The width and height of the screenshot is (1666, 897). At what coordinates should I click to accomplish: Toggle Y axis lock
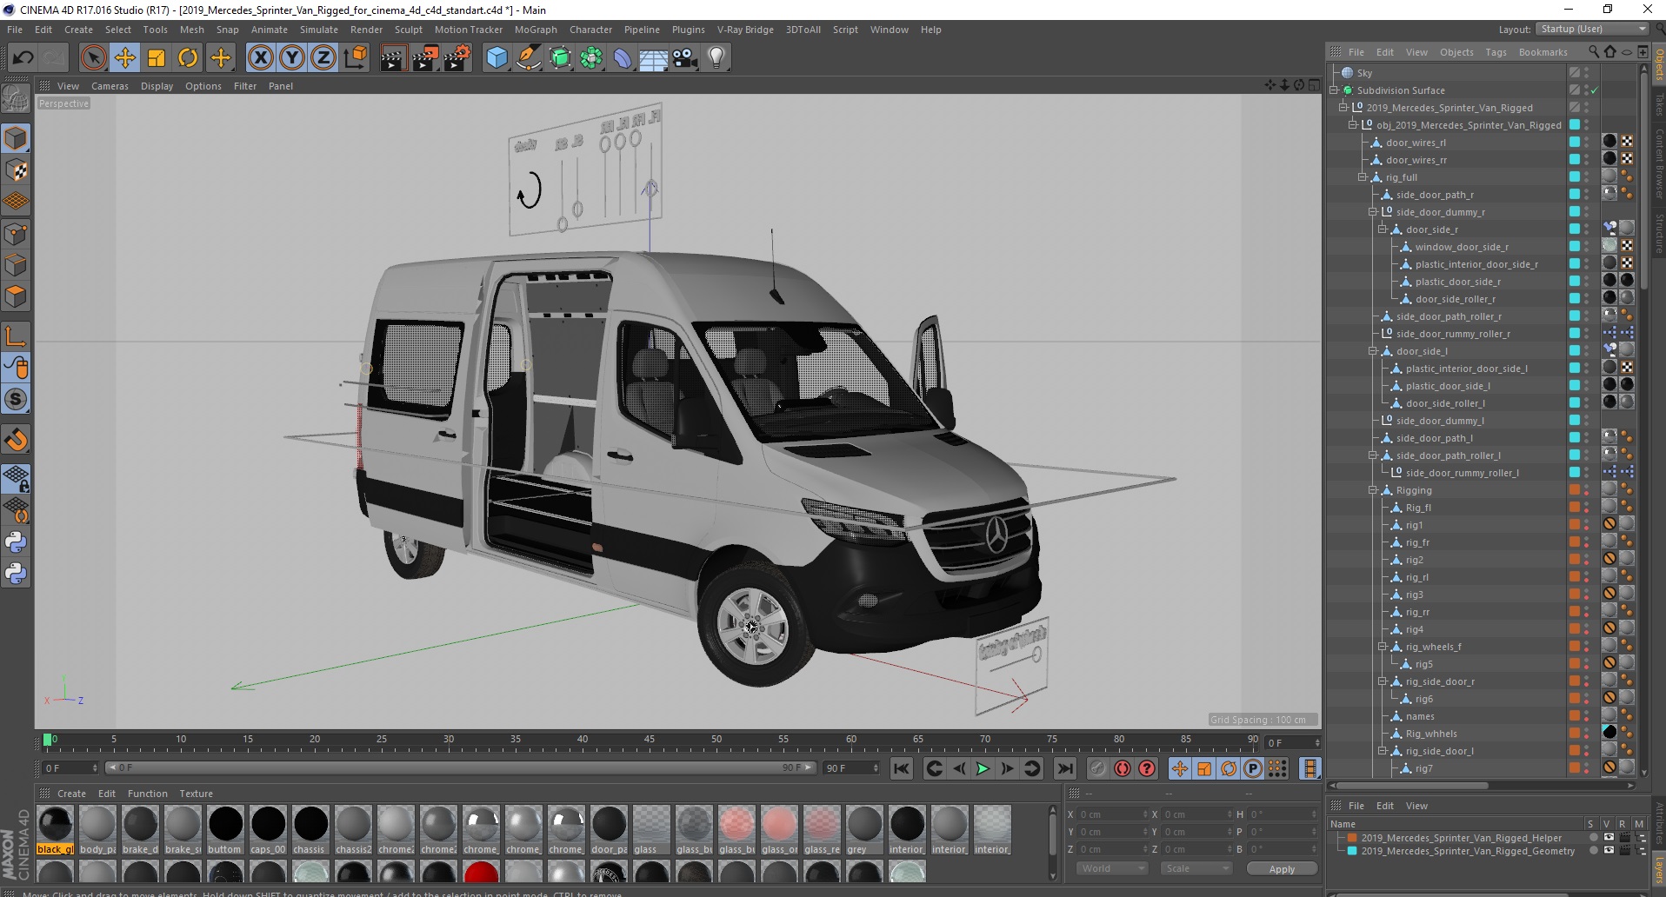pyautogui.click(x=292, y=58)
